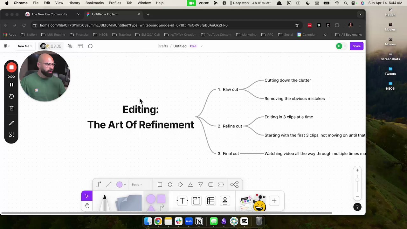The width and height of the screenshot is (407, 229).
Task: Open the comments tool
Action: pyautogui.click(x=90, y=46)
